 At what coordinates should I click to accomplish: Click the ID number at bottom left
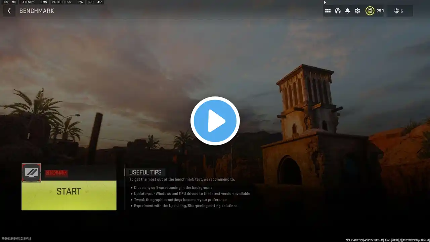coord(16,238)
